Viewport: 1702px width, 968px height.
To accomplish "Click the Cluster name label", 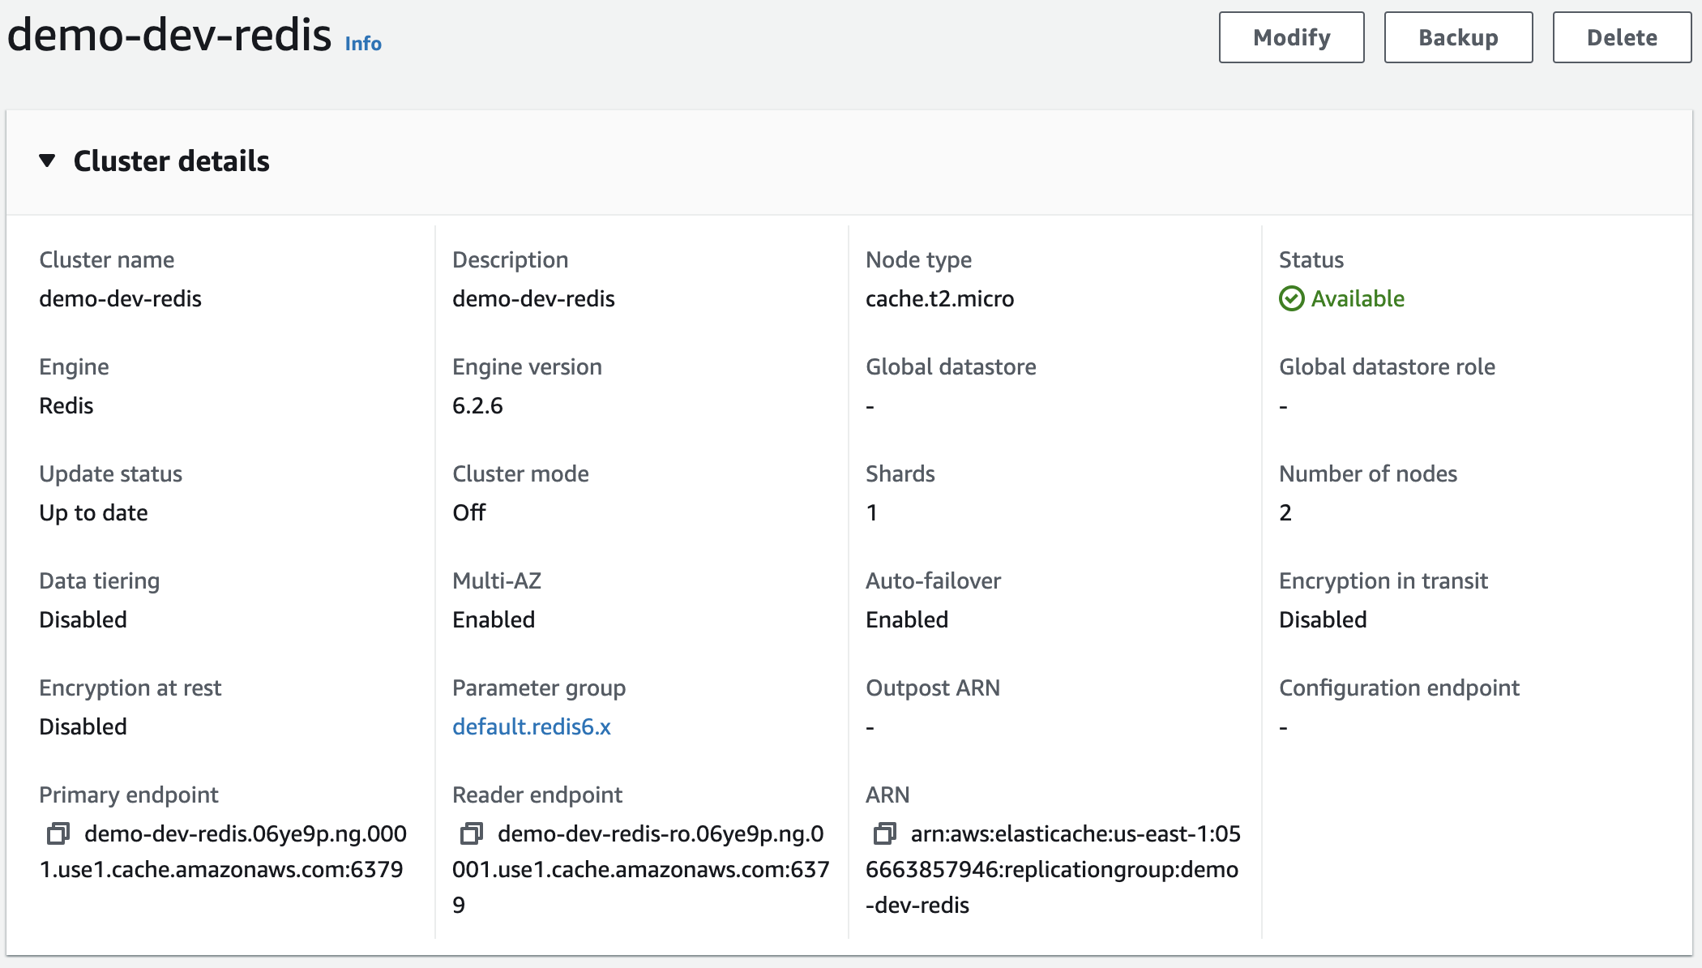I will [107, 259].
